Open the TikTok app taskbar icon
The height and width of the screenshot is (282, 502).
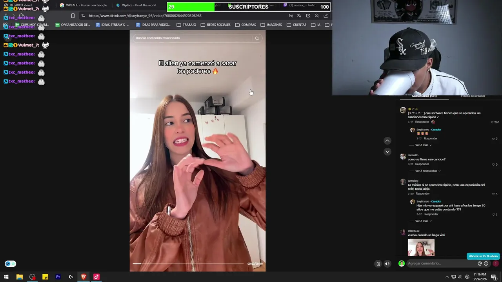click(x=96, y=277)
